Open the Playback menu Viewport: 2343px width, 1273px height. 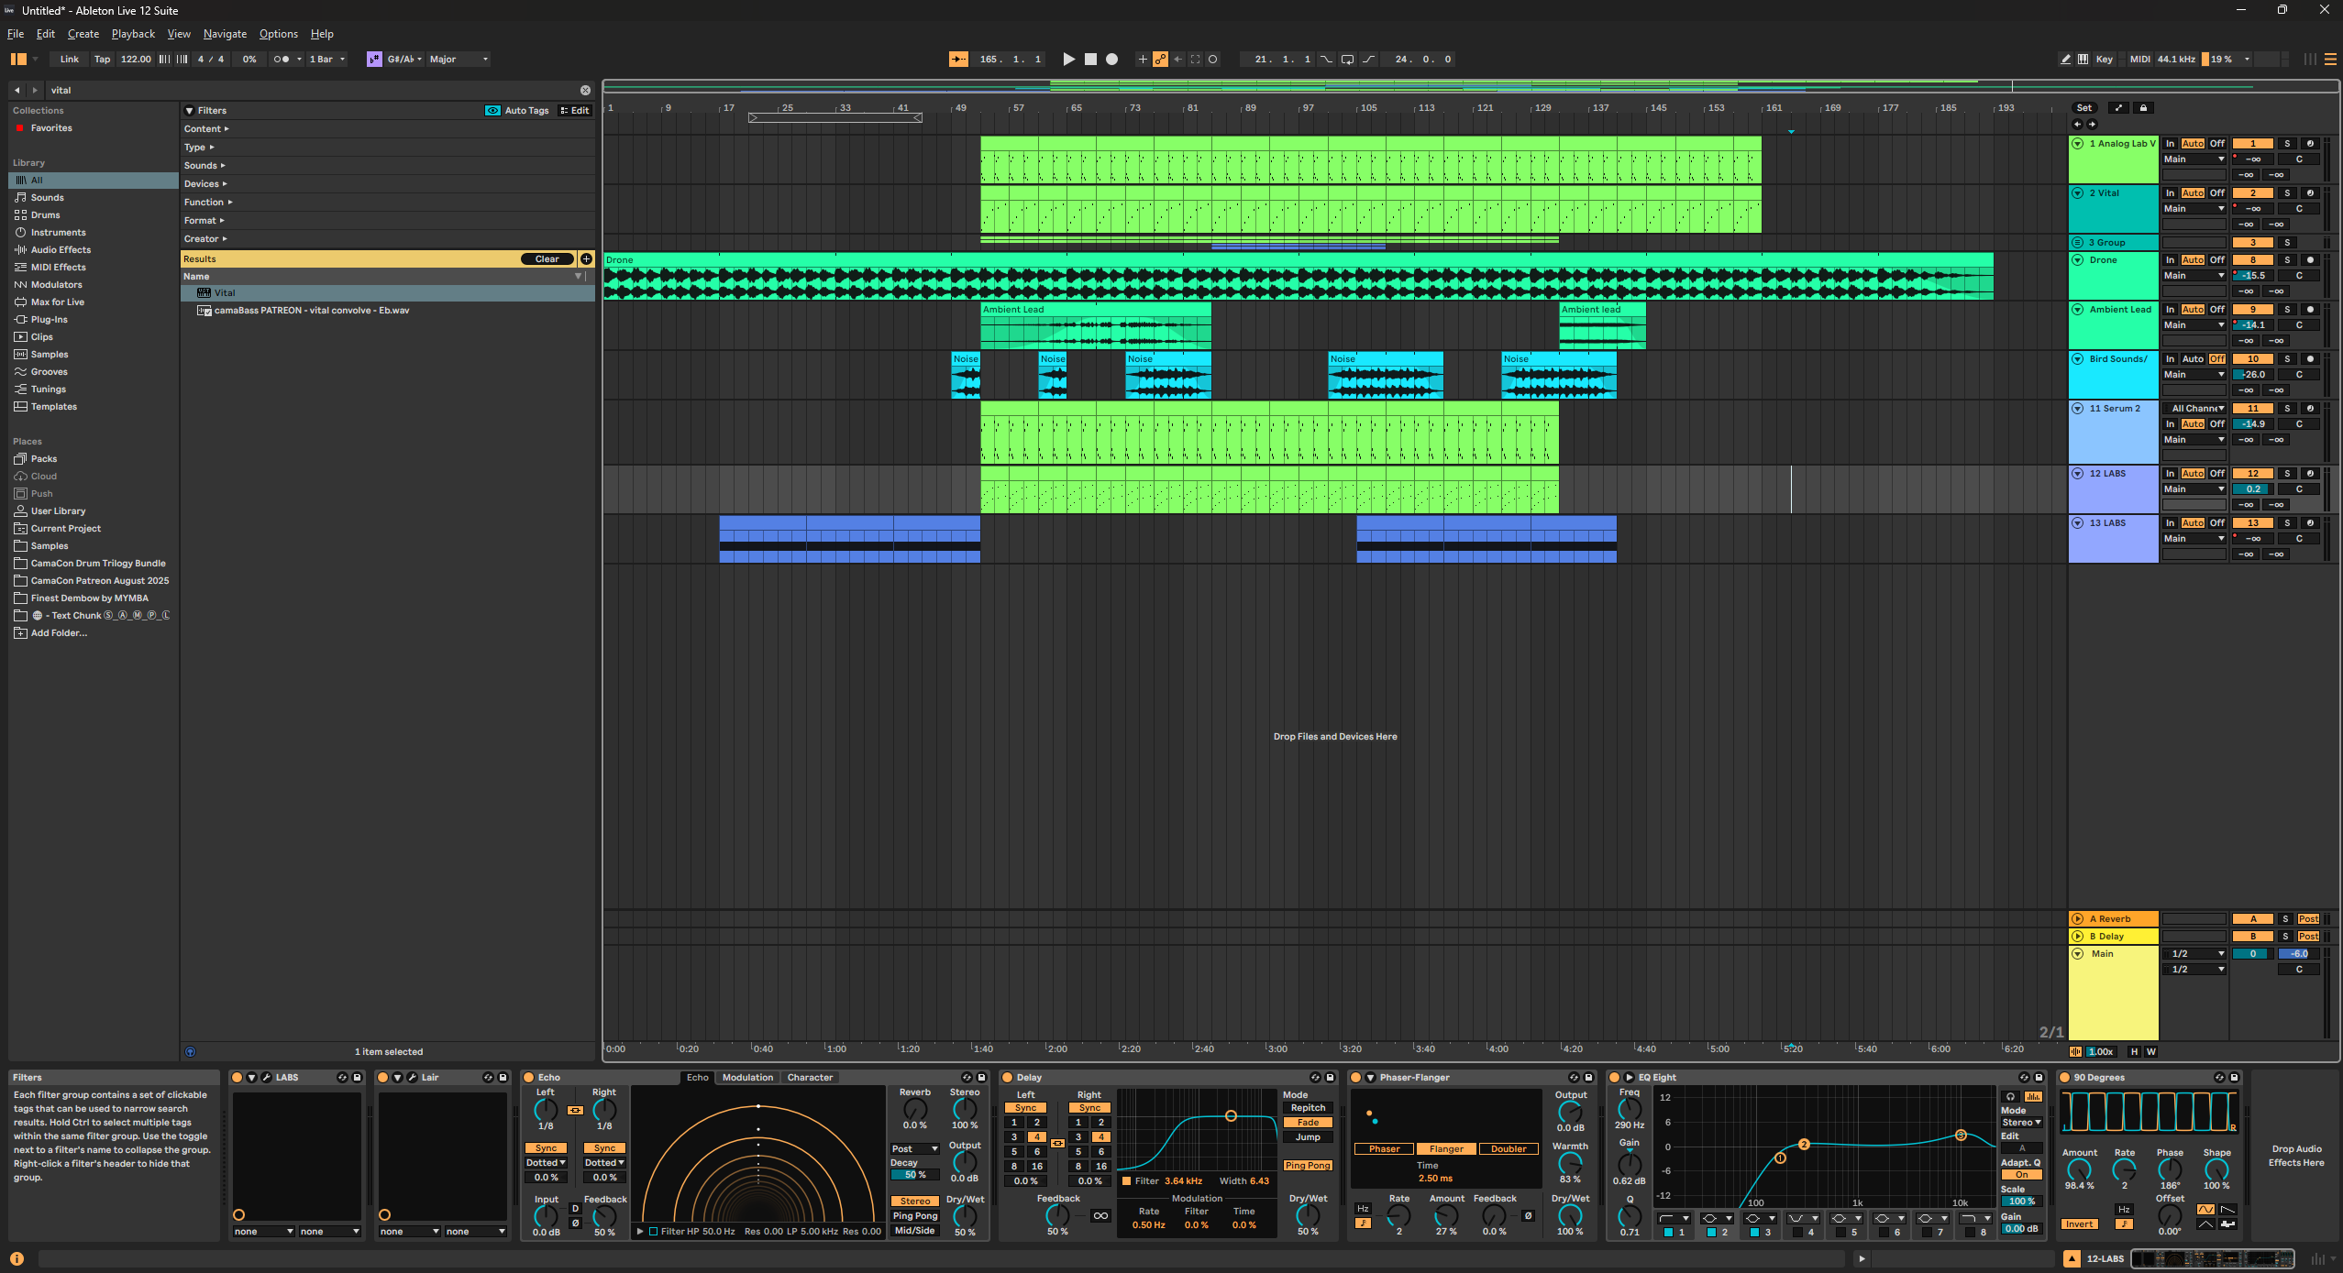click(133, 34)
